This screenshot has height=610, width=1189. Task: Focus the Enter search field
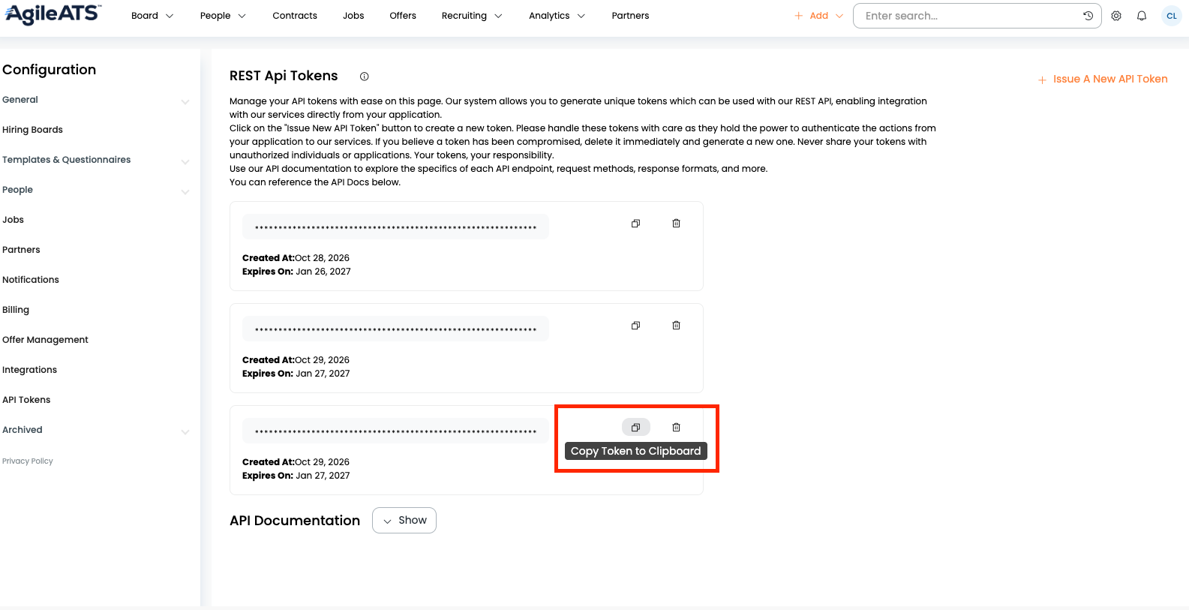[968, 16]
